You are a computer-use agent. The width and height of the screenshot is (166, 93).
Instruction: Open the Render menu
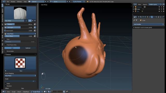pos(13,2)
